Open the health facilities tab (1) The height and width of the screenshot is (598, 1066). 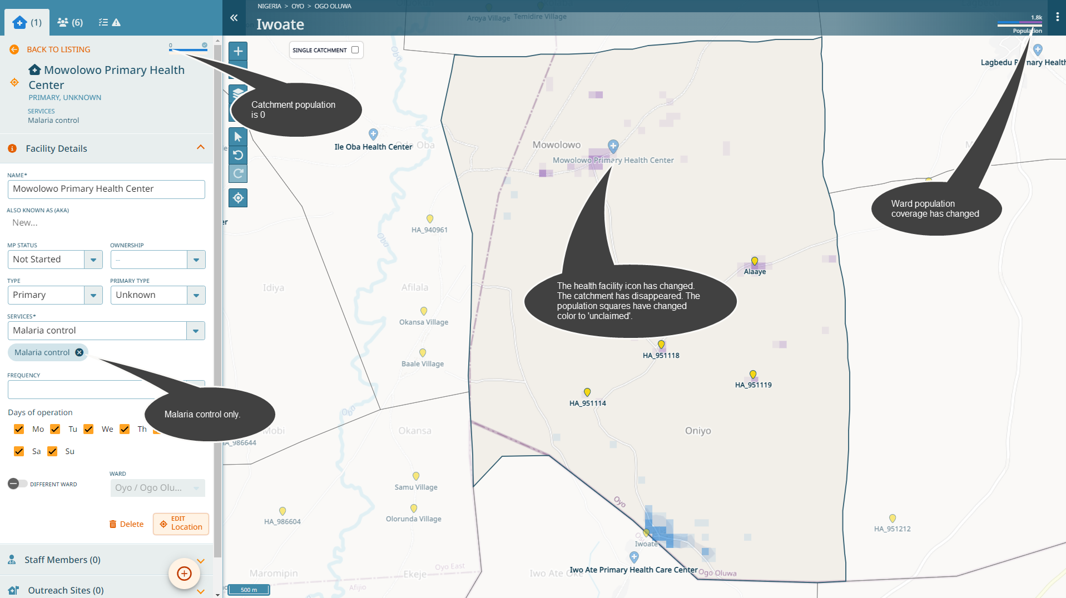(x=27, y=22)
